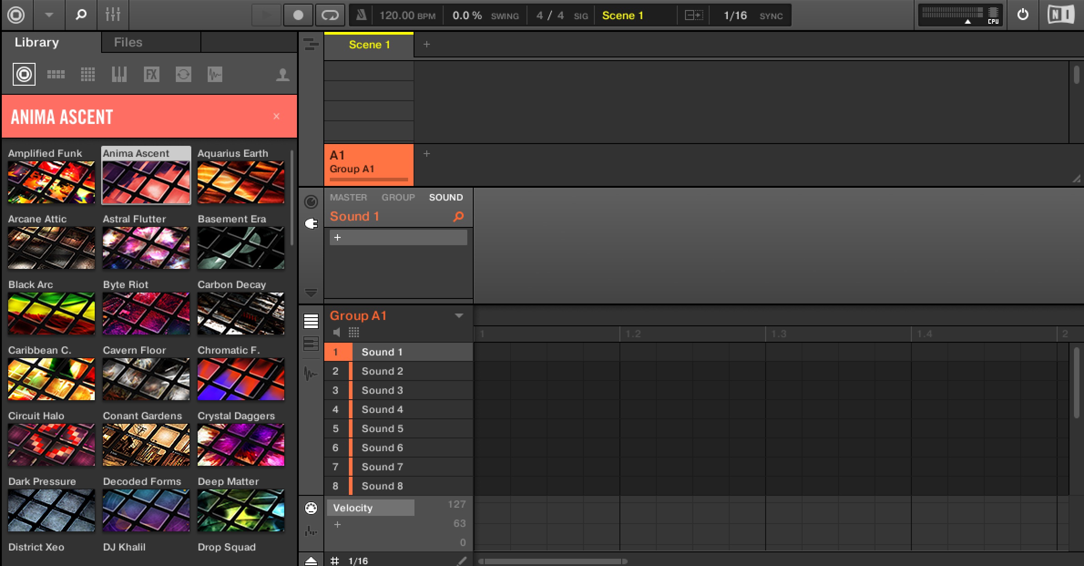This screenshot has height=566, width=1084.
Task: Open the sample editor waveform icon
Action: 311,374
